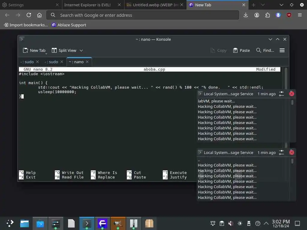Open Ablaze Support bookmark
This screenshot has width=307, height=230.
[x=69, y=25]
